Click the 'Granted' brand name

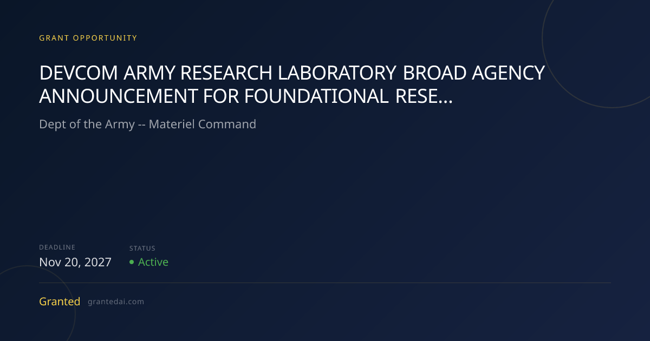tap(60, 301)
